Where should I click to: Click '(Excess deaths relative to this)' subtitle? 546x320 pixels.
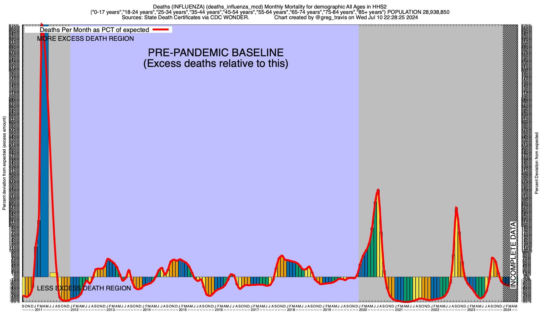(216, 64)
